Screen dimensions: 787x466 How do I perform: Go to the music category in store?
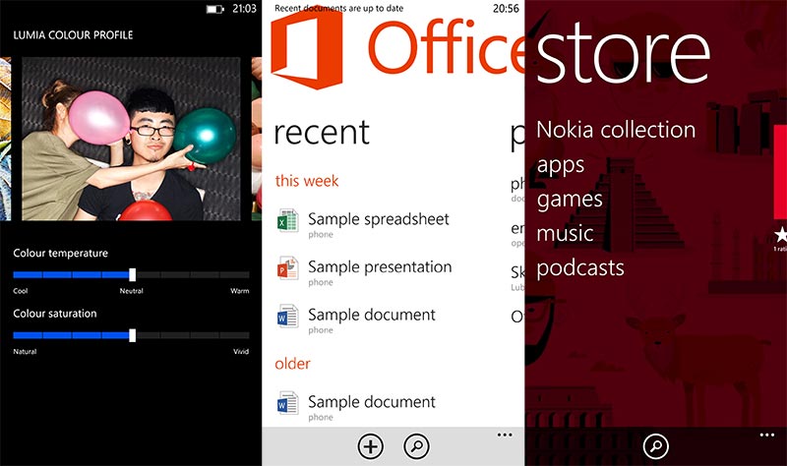tap(565, 233)
